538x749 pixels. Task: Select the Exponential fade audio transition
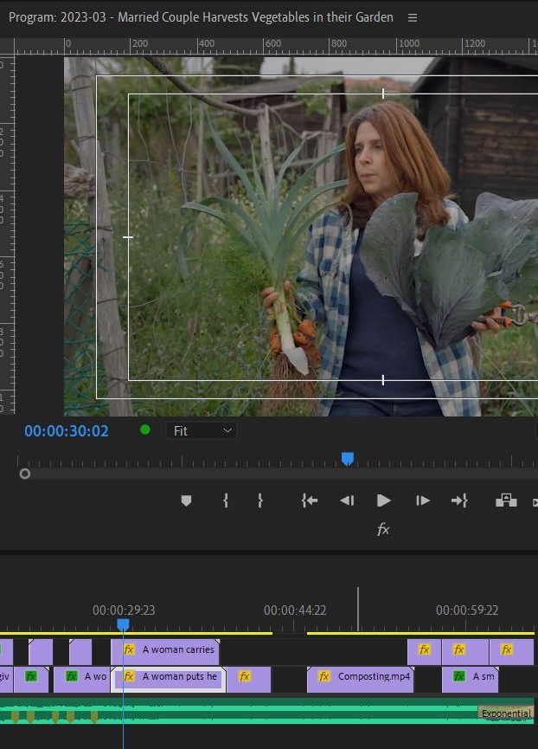pyautogui.click(x=506, y=713)
